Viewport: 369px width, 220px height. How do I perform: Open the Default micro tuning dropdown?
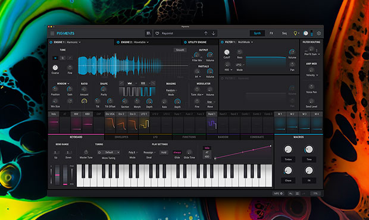[108, 152]
